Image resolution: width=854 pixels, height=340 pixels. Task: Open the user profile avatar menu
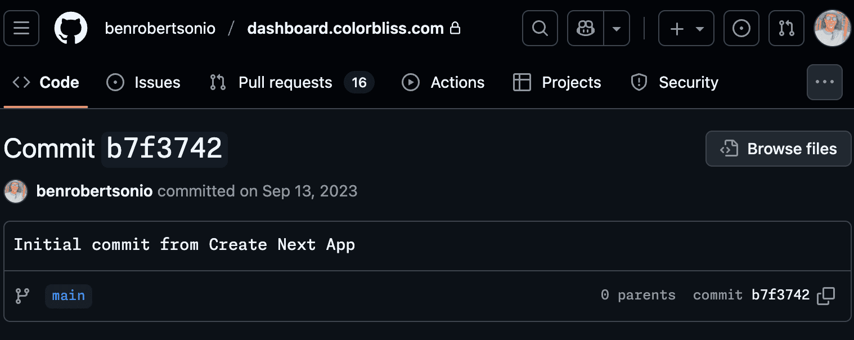(x=833, y=28)
